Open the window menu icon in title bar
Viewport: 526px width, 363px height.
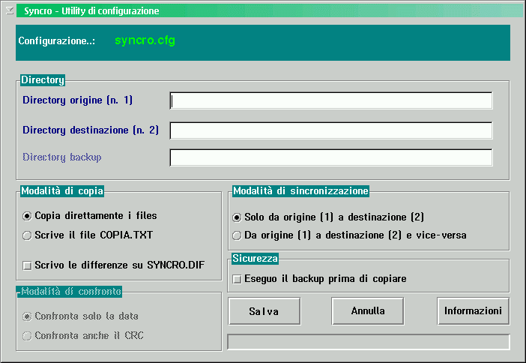(x=9, y=11)
